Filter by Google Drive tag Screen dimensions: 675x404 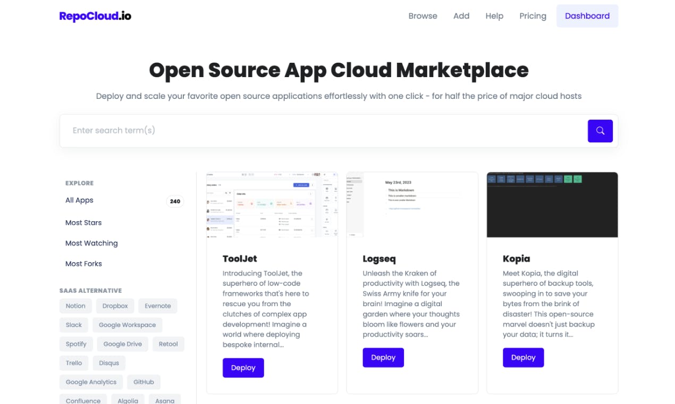tap(123, 344)
